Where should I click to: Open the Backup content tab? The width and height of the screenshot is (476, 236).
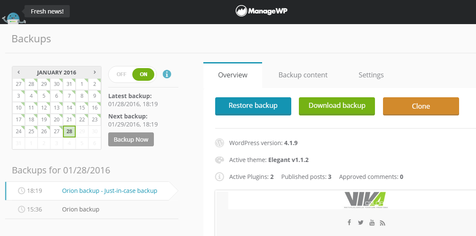coord(303,75)
